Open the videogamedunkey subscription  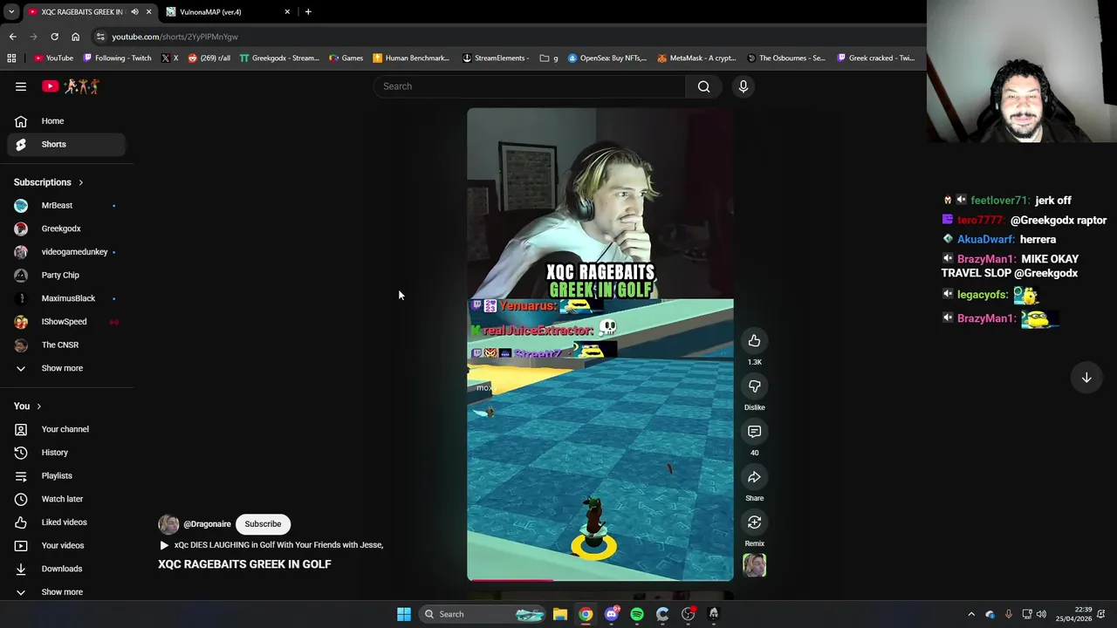point(66,252)
